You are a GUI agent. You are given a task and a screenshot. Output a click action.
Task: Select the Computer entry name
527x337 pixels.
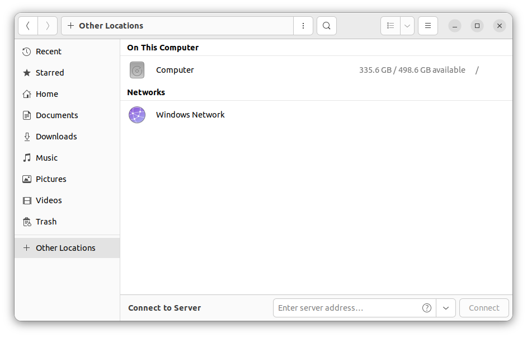[x=175, y=70]
